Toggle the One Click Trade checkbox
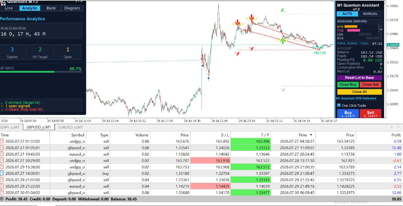 [339, 106]
